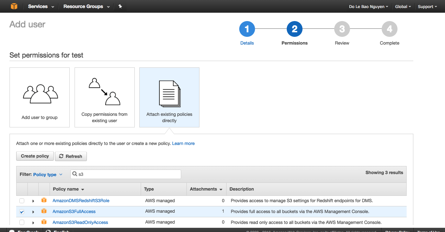
Task: Select Attach existing policies directly card
Action: point(169,97)
